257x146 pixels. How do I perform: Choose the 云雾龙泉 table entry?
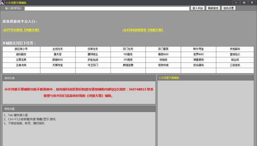[x=21, y=60]
